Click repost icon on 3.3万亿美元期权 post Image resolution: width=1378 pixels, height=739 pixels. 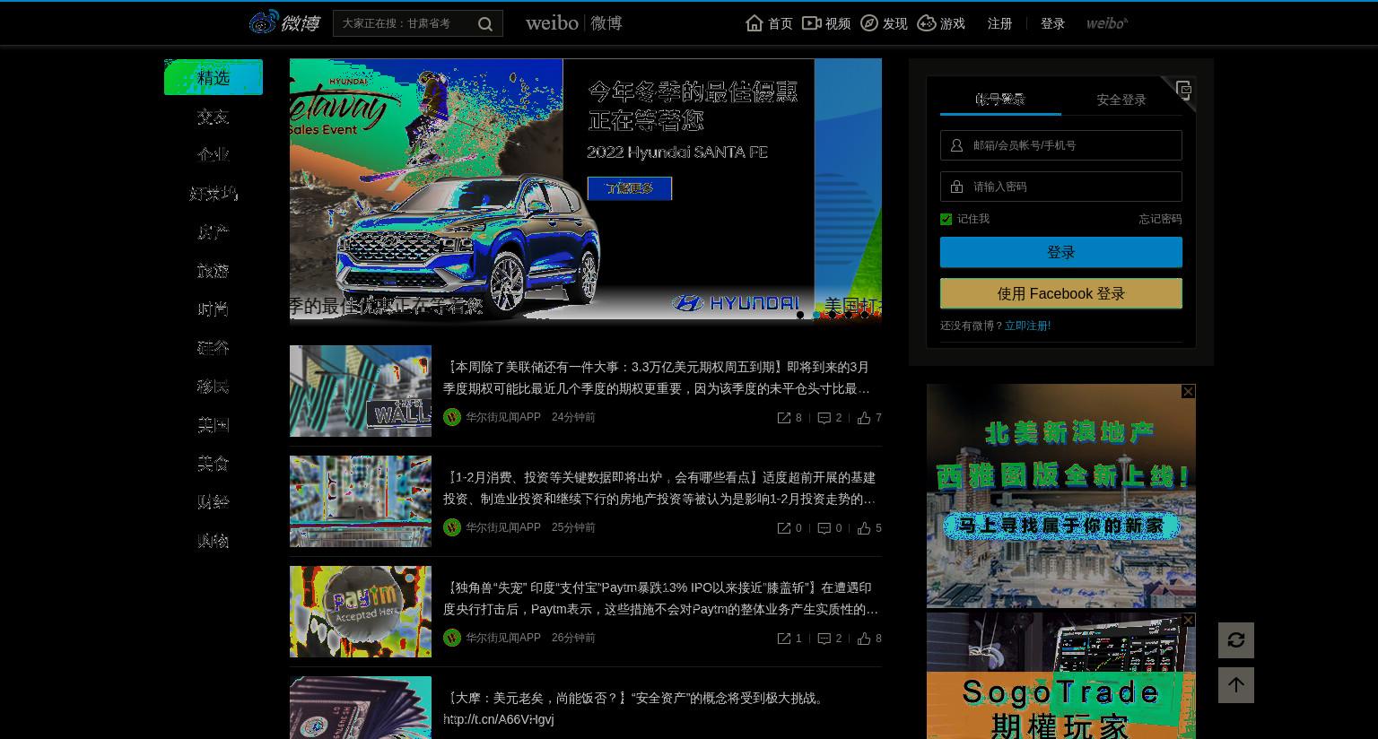(784, 418)
